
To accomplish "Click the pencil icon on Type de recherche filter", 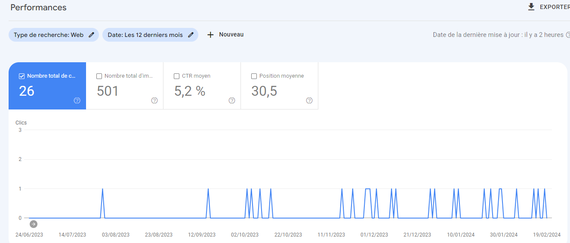I will (x=91, y=35).
